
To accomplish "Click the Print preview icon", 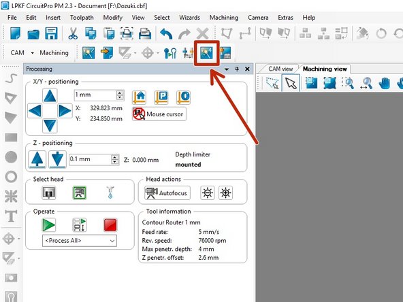I will click(127, 33).
